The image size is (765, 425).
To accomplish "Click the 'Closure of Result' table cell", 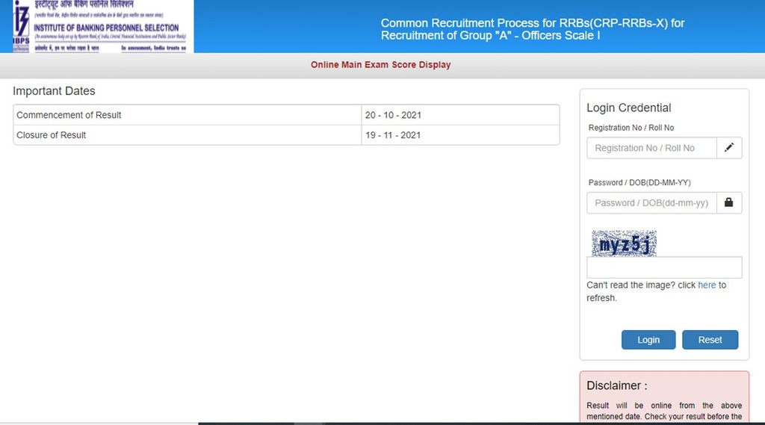I will [x=188, y=135].
